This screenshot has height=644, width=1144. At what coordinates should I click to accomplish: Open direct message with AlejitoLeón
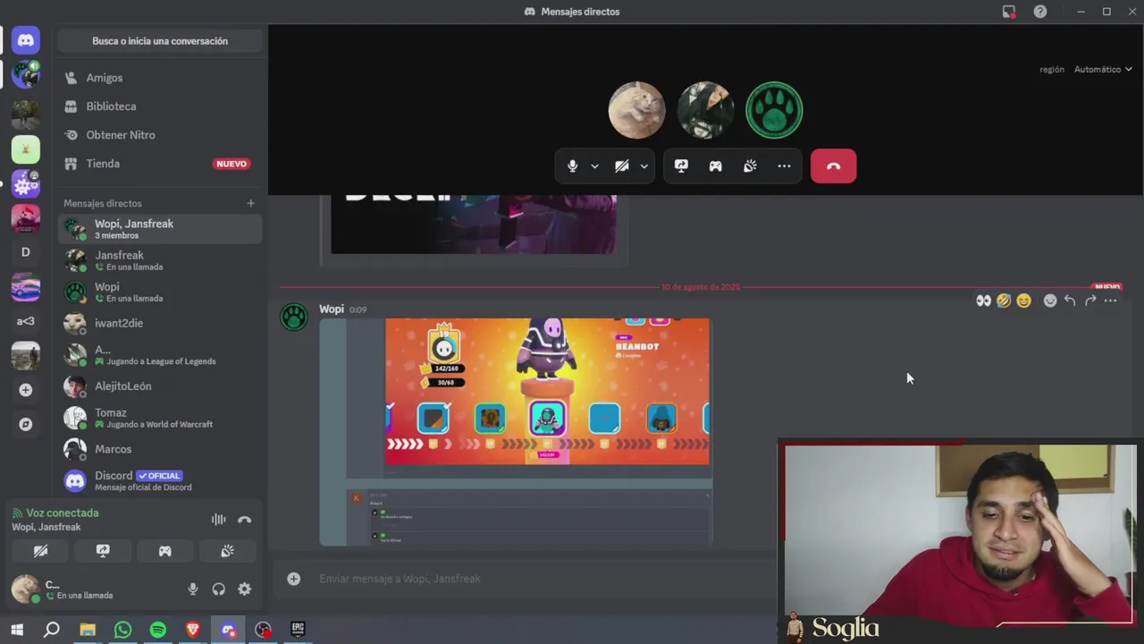(x=160, y=386)
